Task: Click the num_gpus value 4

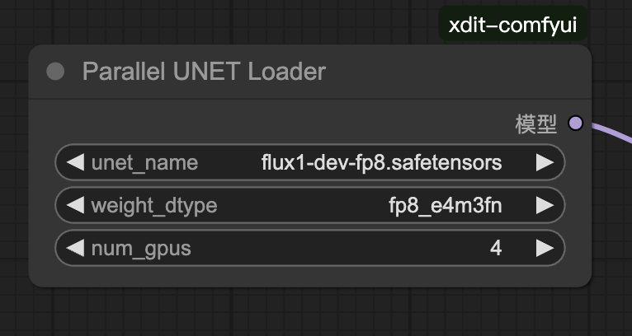Action: click(x=496, y=248)
